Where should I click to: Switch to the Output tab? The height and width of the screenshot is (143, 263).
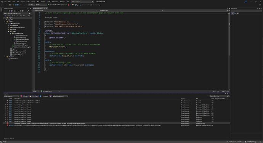(x=12, y=139)
